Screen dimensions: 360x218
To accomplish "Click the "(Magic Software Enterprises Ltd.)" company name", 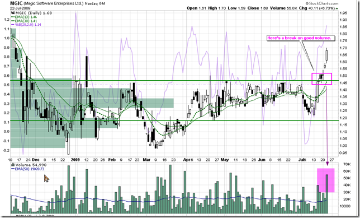I will pyautogui.click(x=53, y=3).
